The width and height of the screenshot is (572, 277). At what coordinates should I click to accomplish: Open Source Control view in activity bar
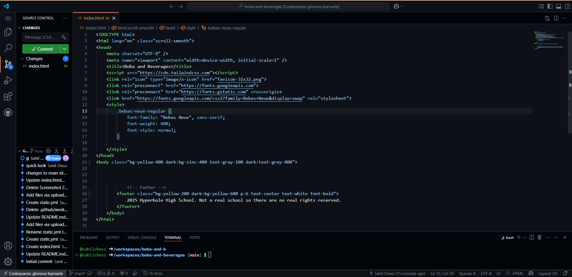tap(8, 64)
